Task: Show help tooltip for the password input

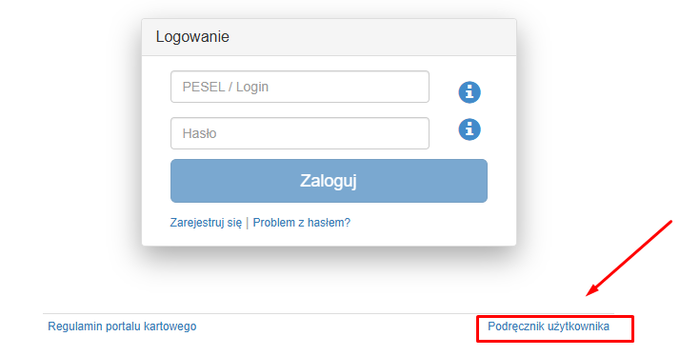Action: click(x=470, y=129)
